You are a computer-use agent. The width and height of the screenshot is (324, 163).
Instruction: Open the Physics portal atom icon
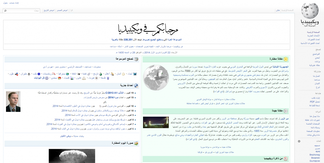click(96, 78)
